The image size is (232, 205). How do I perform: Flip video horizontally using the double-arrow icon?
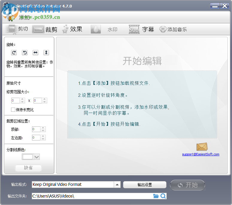36,53
